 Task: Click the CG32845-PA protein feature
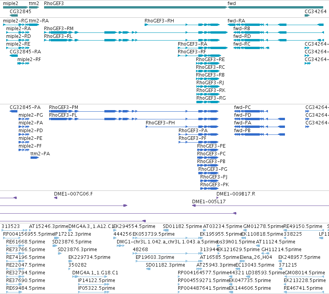coord(14,111)
